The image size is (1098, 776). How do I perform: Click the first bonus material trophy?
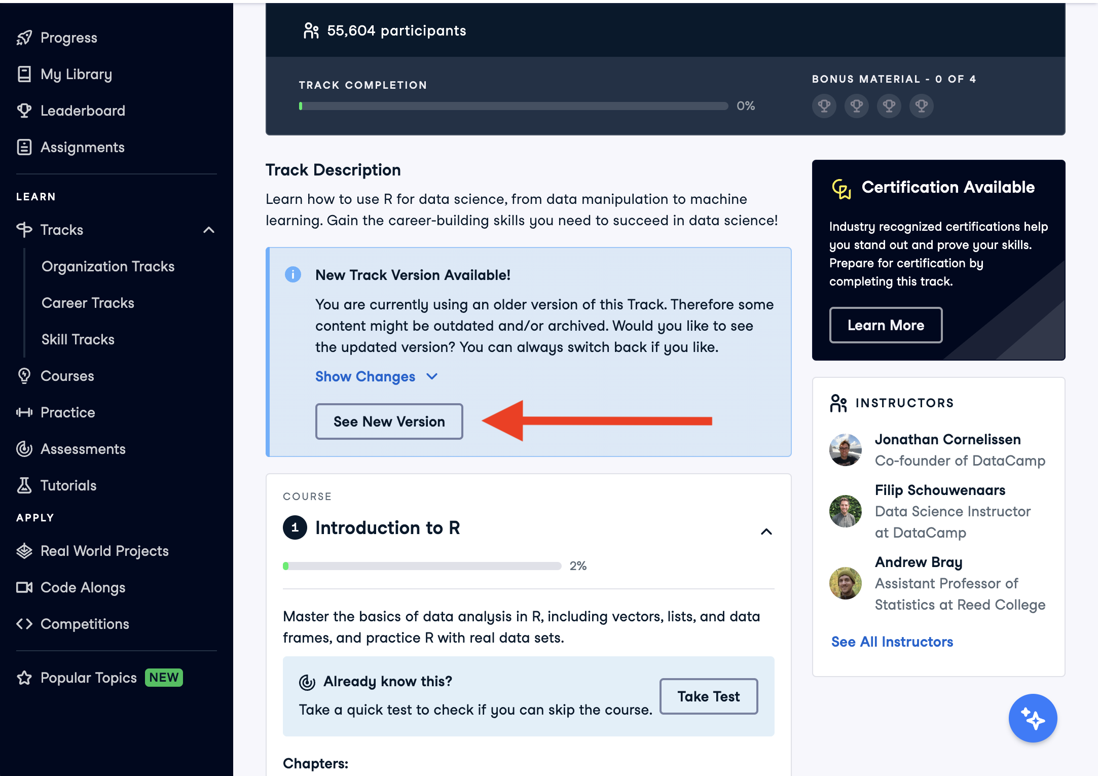click(x=824, y=106)
